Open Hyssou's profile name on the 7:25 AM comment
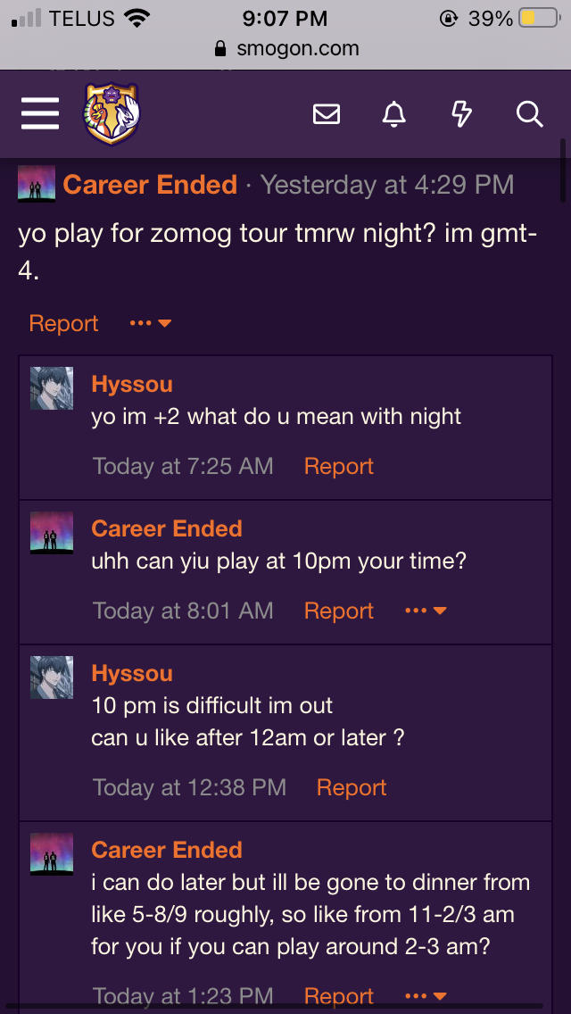This screenshot has width=571, height=1014. (x=132, y=384)
